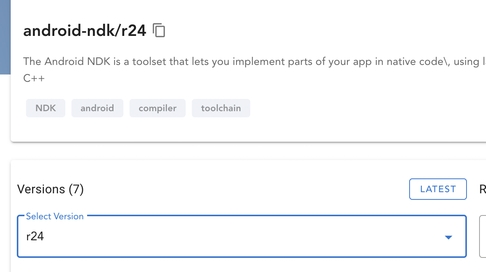Click inside the Select Version input field
This screenshot has width=486, height=272.
[191, 236]
